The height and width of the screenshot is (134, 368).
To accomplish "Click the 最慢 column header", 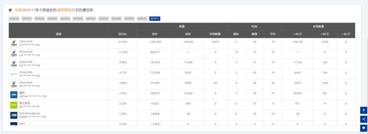I will click(x=255, y=34).
